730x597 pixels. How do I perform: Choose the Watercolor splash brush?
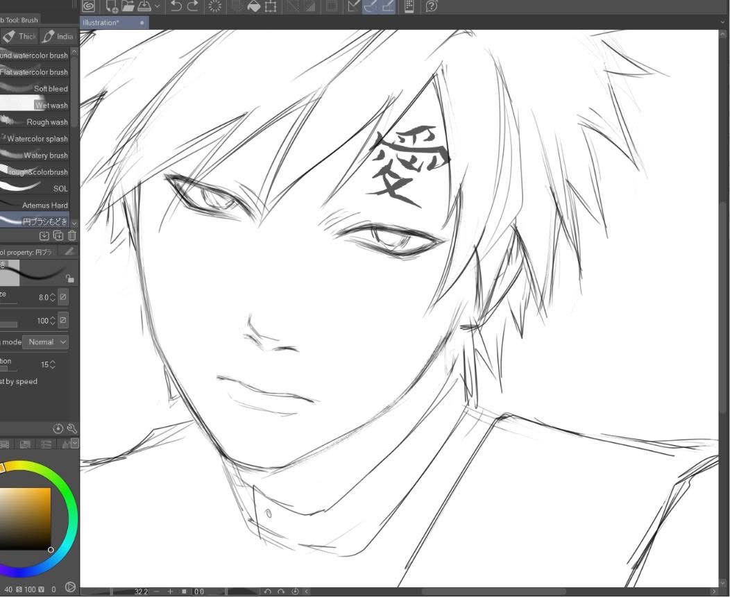pyautogui.click(x=35, y=138)
